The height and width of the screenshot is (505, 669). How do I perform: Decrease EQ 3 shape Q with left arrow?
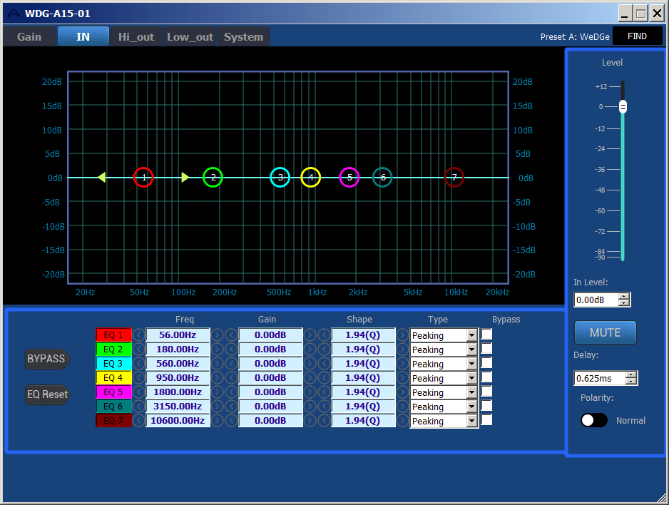click(x=324, y=363)
